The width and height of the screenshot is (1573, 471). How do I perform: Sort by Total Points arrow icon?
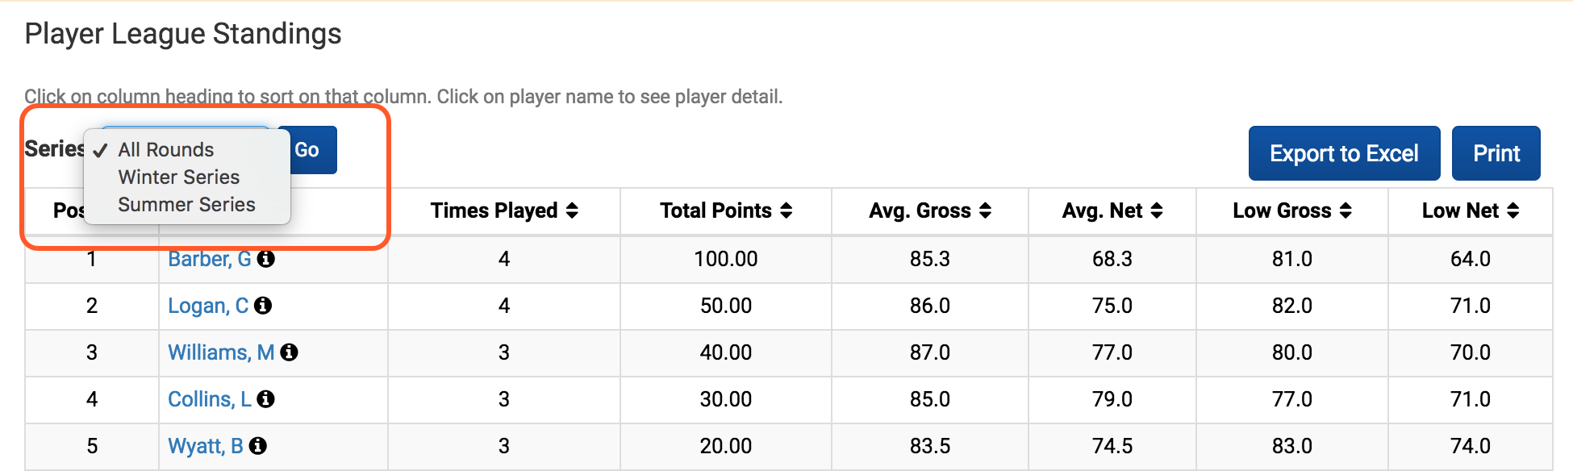tap(786, 210)
